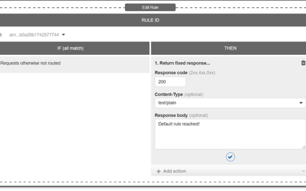The width and height of the screenshot is (306, 191).
Task: Click the Response code label
Action: coord(171,73)
